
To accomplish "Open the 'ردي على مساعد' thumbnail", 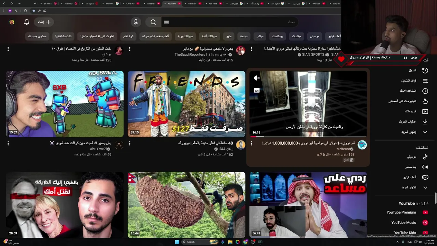I will (x=308, y=205).
